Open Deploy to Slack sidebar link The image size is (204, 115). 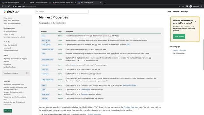coord(9,34)
